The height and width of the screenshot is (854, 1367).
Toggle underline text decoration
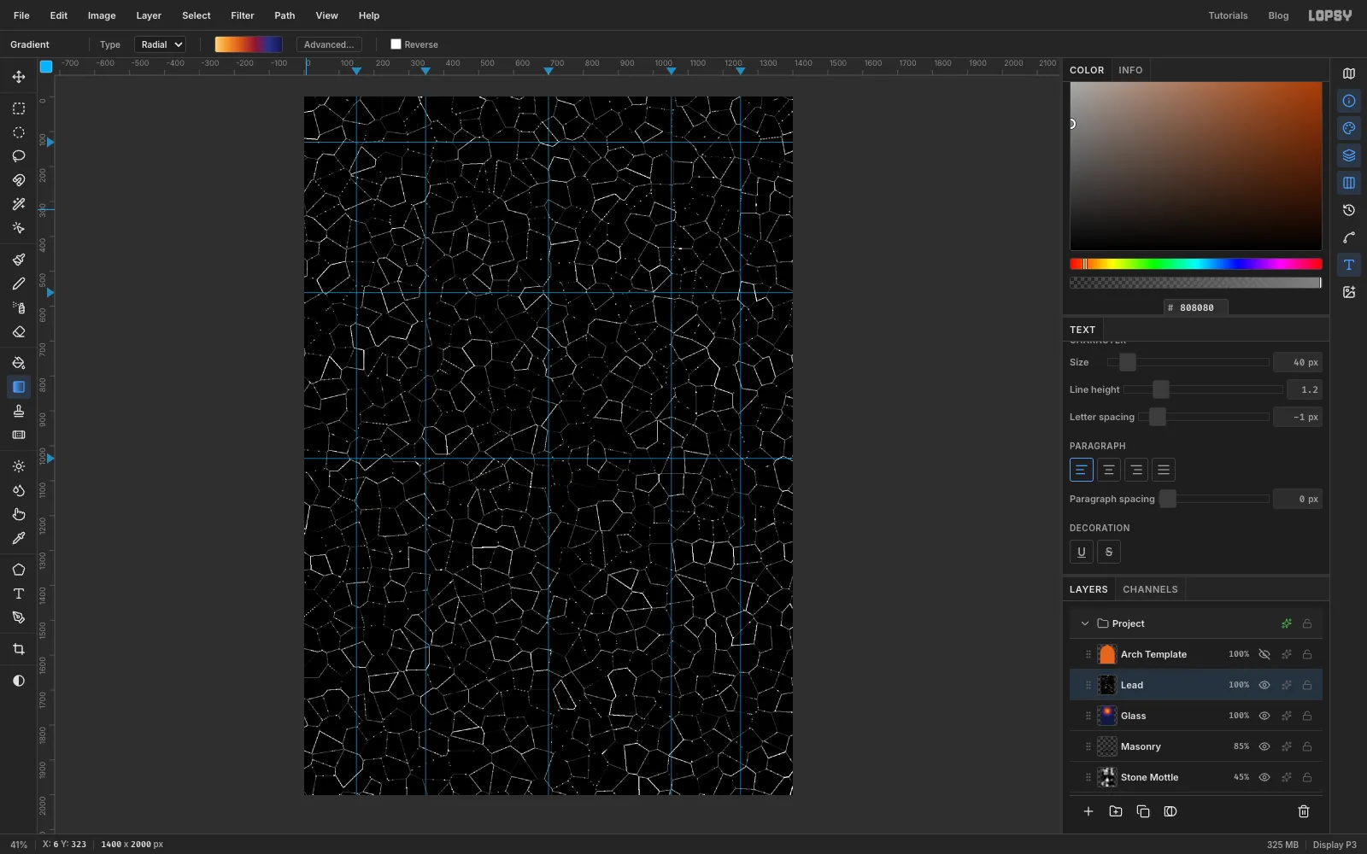[1082, 552]
